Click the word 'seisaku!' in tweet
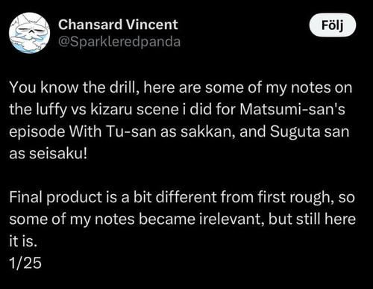Viewport: 373px width, 289px height. pyautogui.click(x=58, y=153)
